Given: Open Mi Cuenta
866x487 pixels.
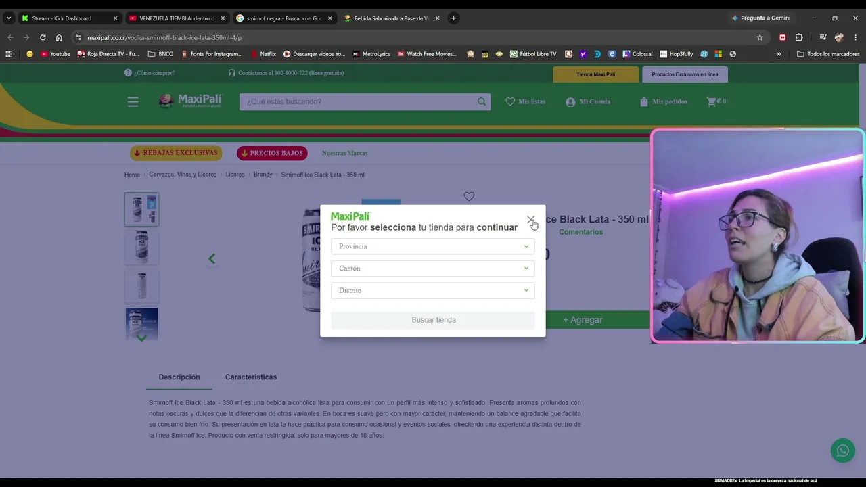Looking at the screenshot, I should [588, 101].
